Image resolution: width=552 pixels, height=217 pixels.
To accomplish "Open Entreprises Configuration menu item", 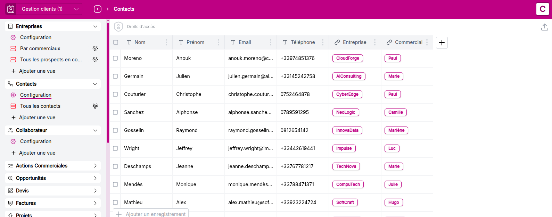I will 36,37.
